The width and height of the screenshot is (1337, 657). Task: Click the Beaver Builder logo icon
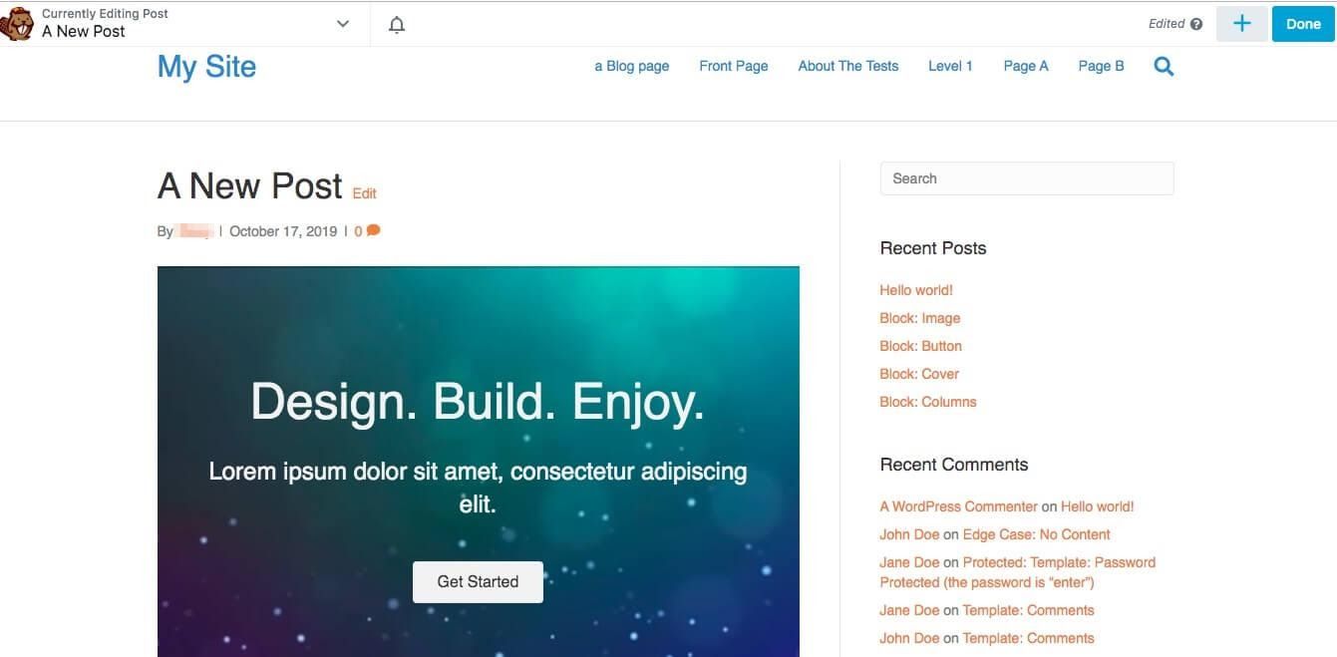coord(17,23)
